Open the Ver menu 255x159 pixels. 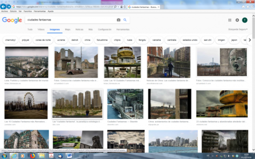20,11
